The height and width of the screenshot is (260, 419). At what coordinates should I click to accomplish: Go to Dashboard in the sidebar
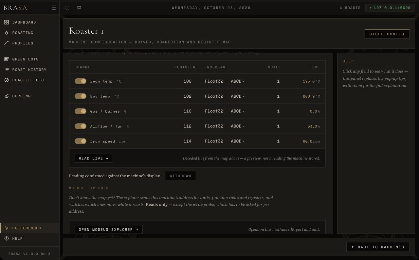pos(29,22)
